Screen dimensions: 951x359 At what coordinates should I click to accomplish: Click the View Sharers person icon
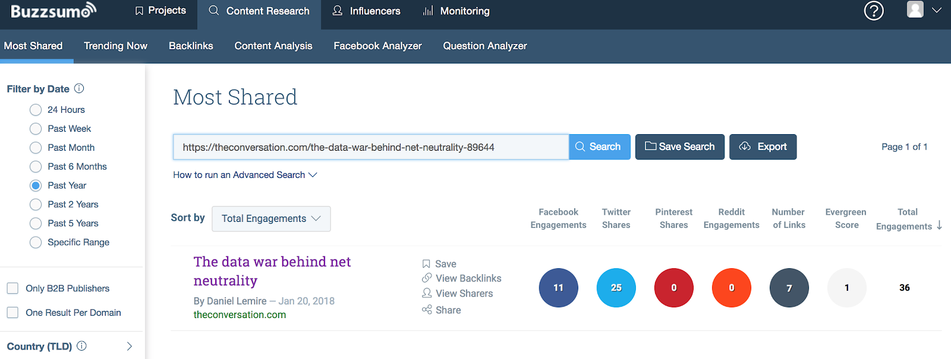[x=427, y=293]
